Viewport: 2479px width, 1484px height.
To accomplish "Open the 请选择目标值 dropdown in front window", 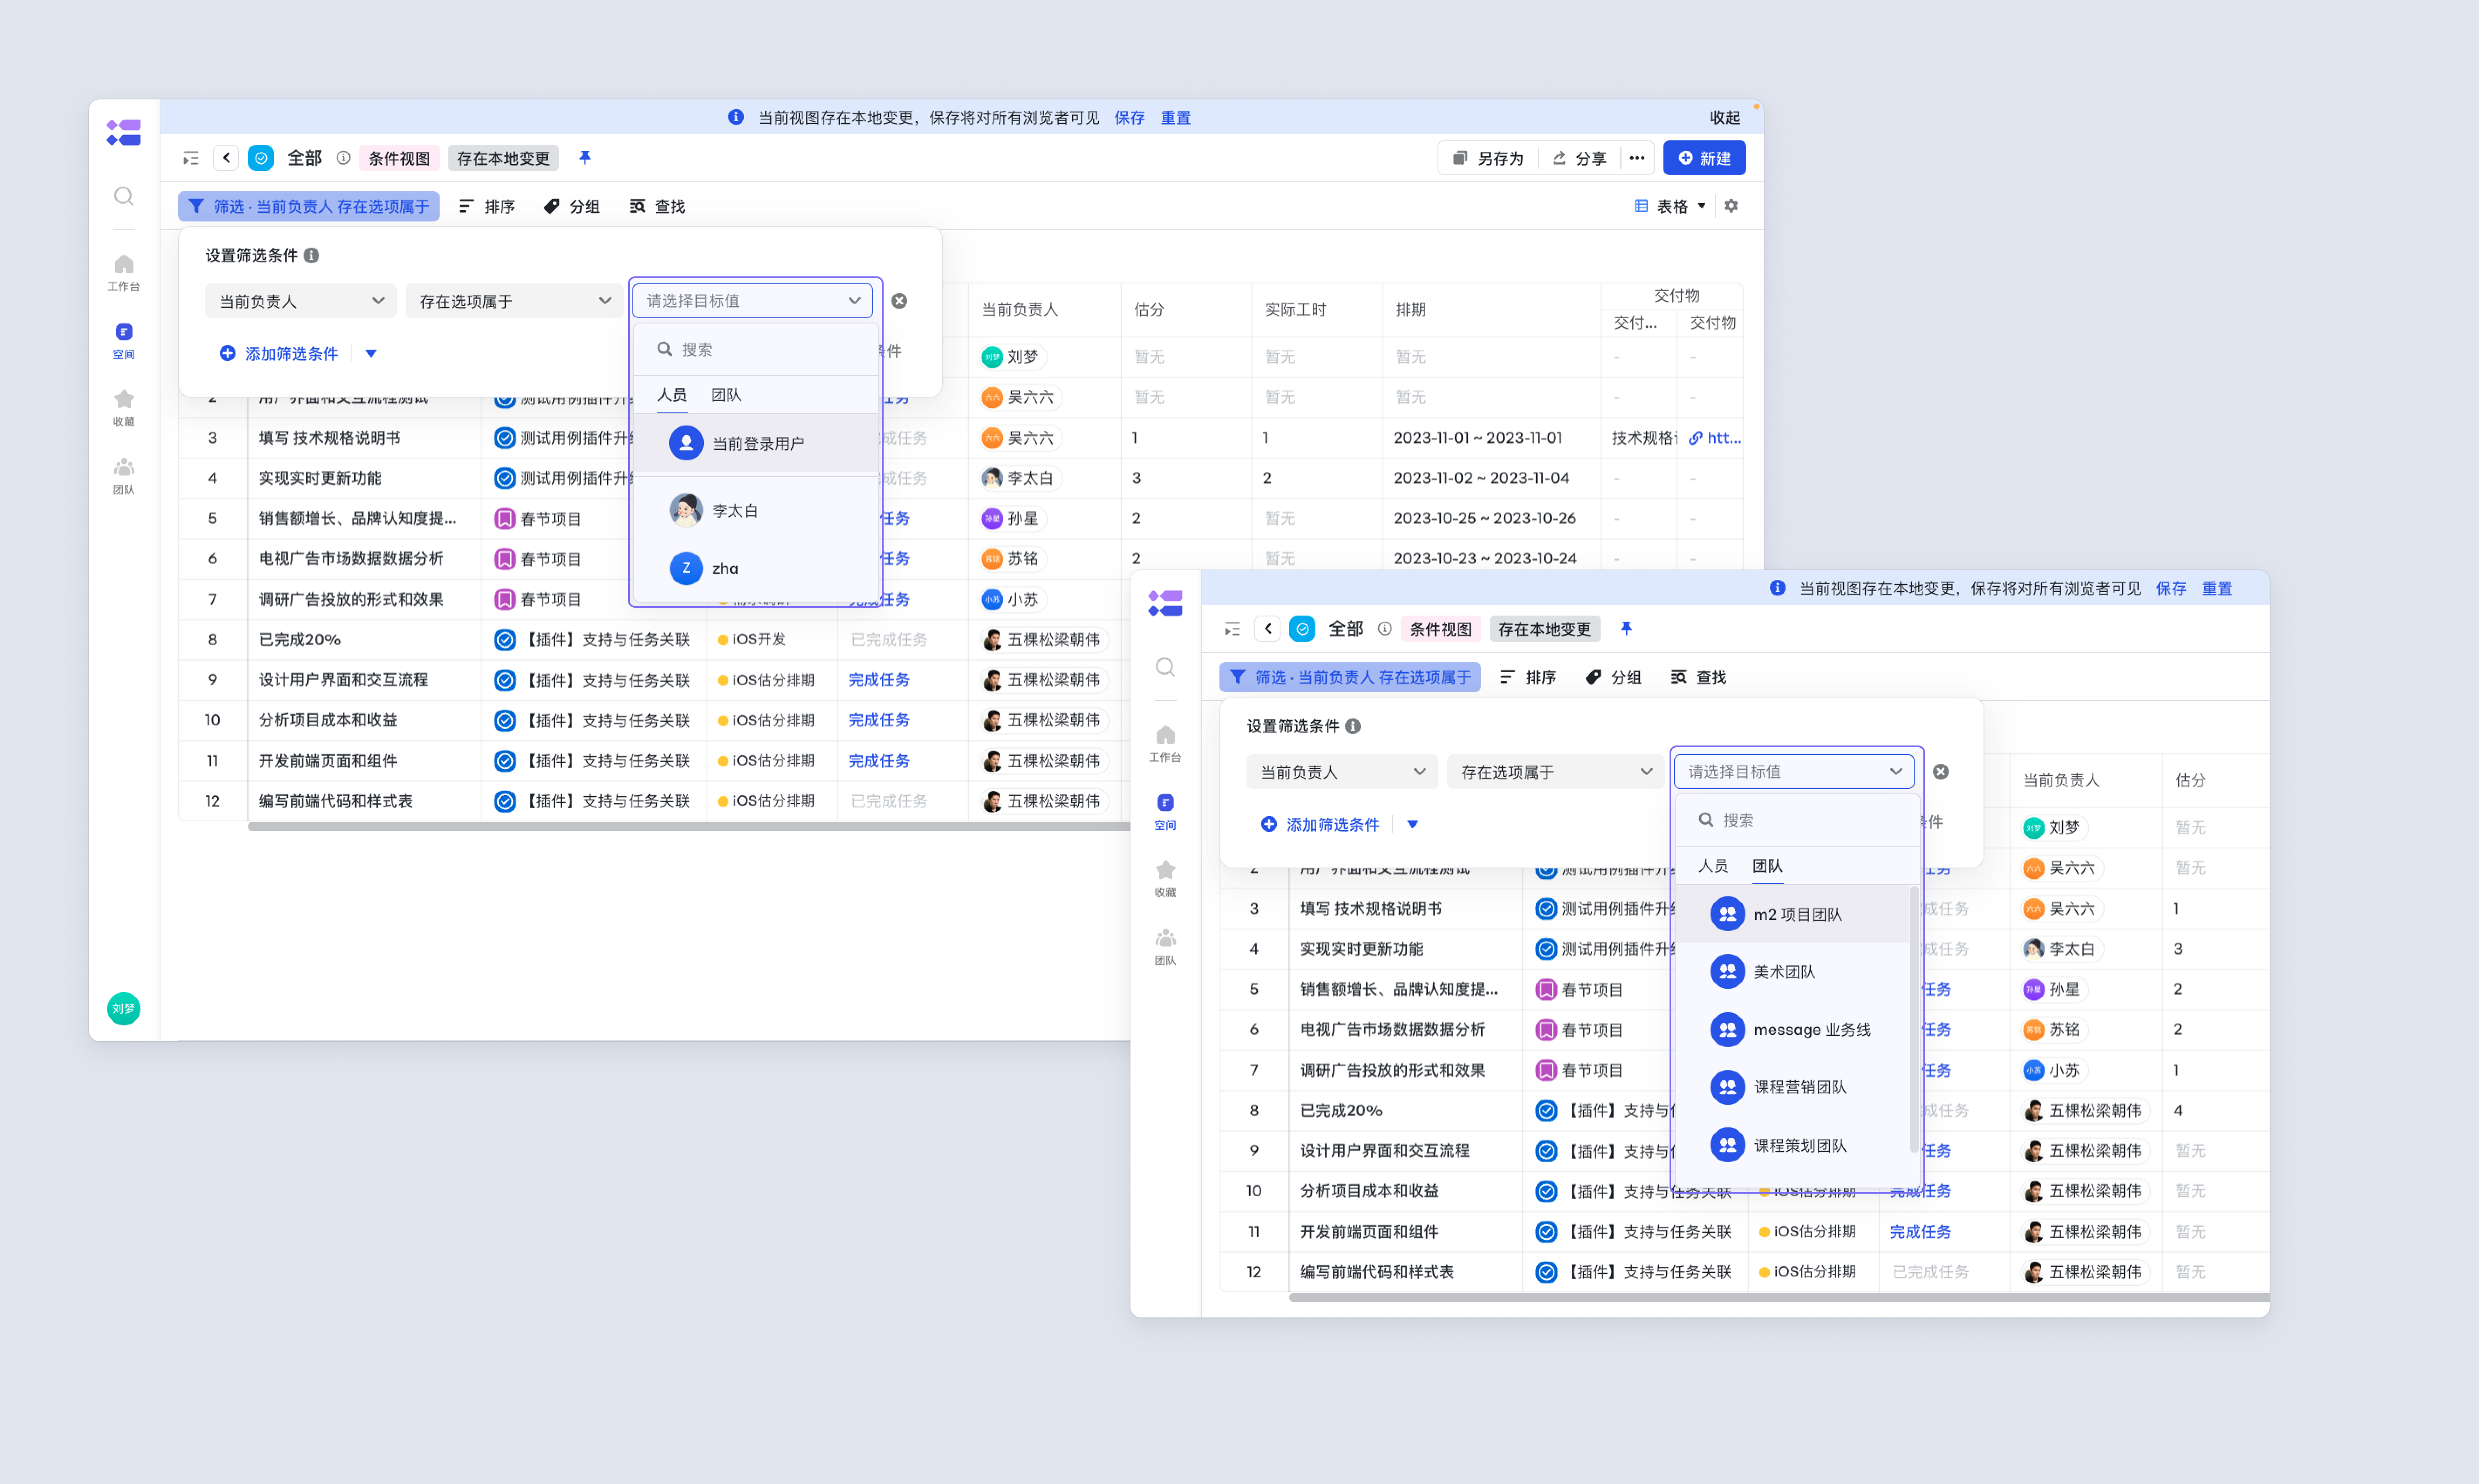I will tap(1794, 772).
